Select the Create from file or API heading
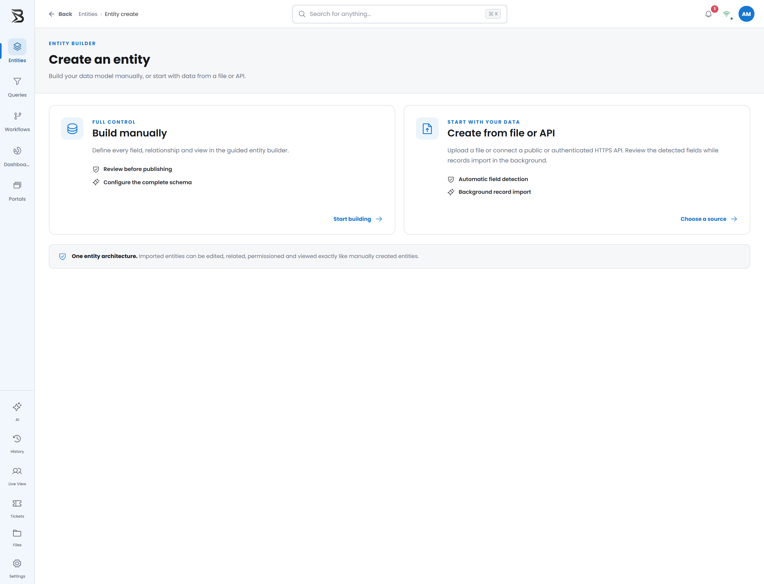Image resolution: width=764 pixels, height=584 pixels. coord(501,133)
